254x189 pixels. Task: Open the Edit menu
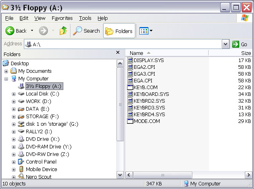point(24,18)
